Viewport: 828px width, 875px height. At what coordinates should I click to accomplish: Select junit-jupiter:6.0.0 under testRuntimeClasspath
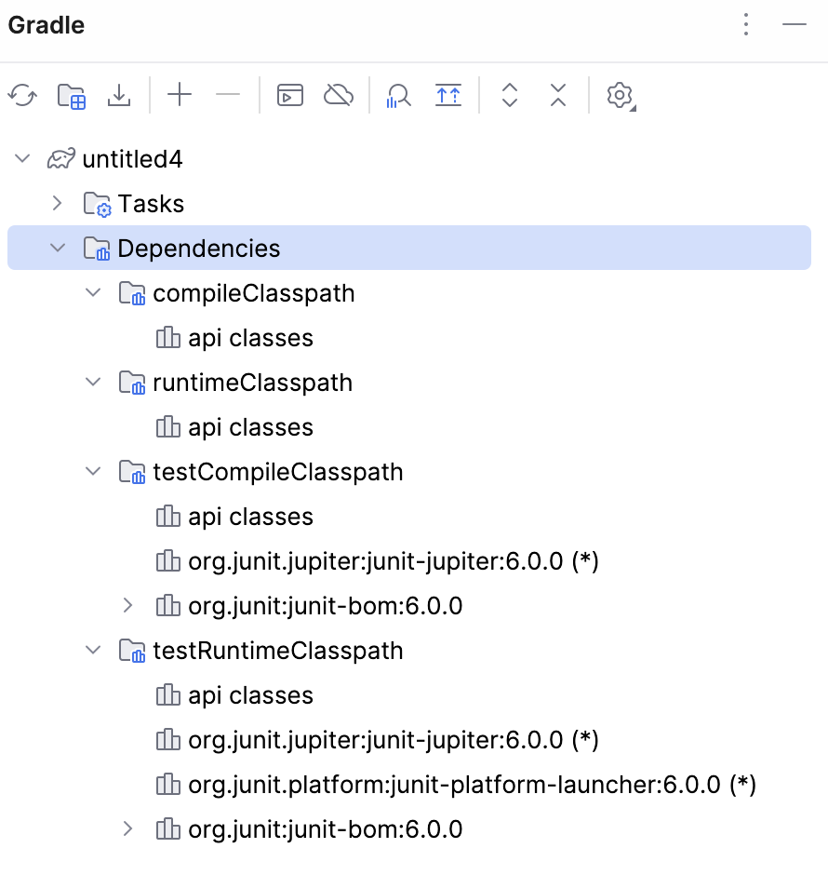(x=409, y=739)
